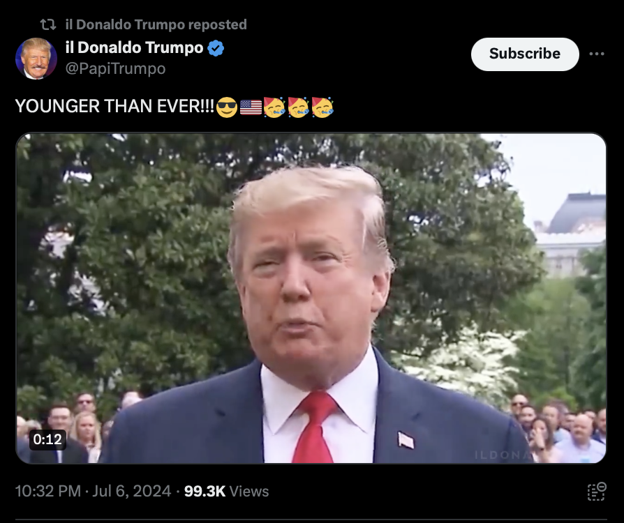Open the 10:32 PM Jul 6, 2024 timestamp
The height and width of the screenshot is (523, 624).
tap(93, 491)
